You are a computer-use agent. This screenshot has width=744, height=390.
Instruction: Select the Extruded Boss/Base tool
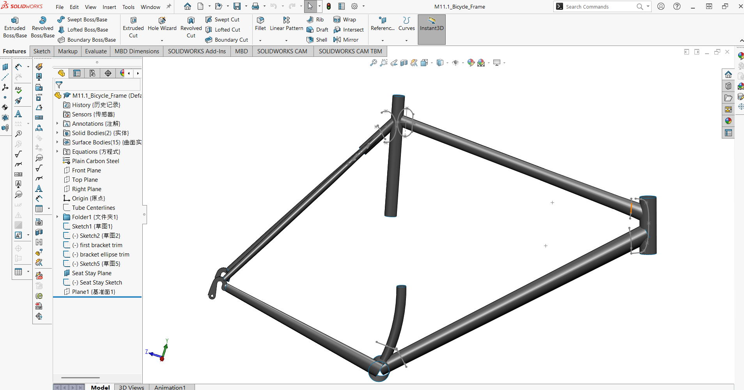click(x=15, y=27)
